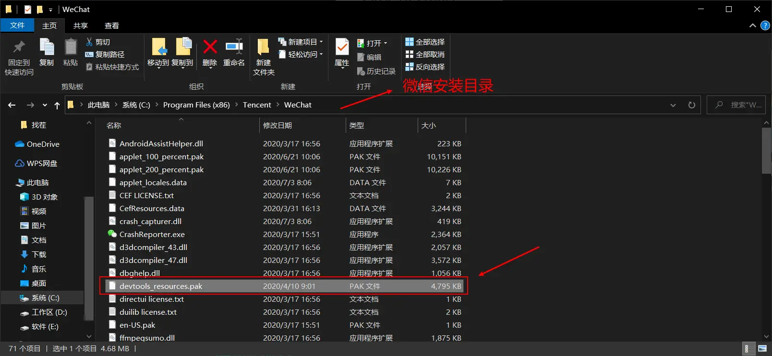Open New Item (新建项目) dropdown

[x=301, y=42]
